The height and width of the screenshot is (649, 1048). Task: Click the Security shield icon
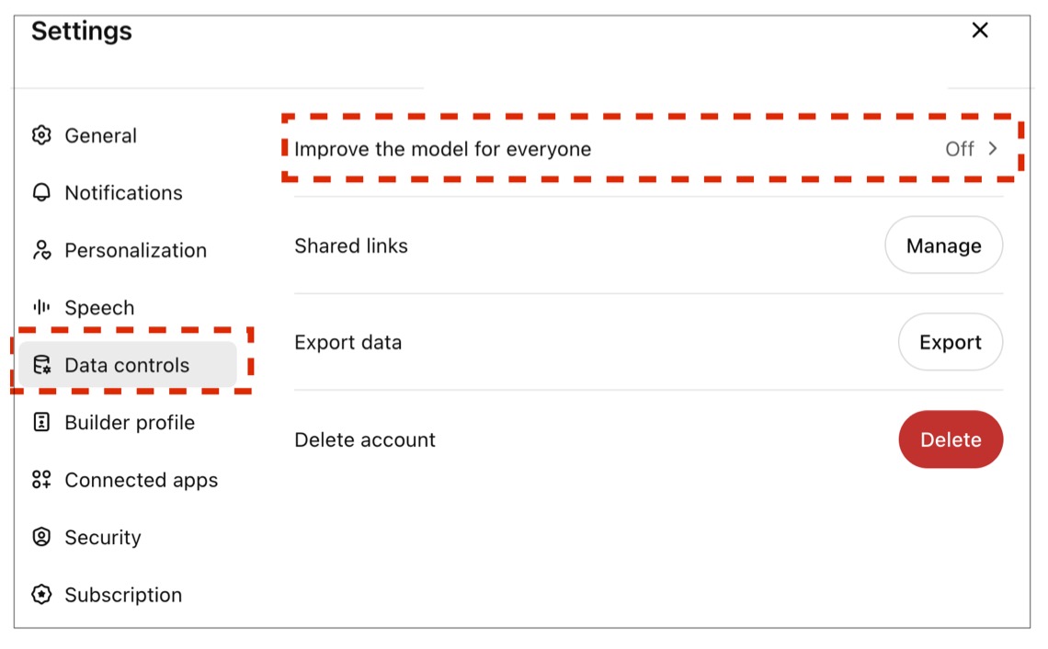41,538
